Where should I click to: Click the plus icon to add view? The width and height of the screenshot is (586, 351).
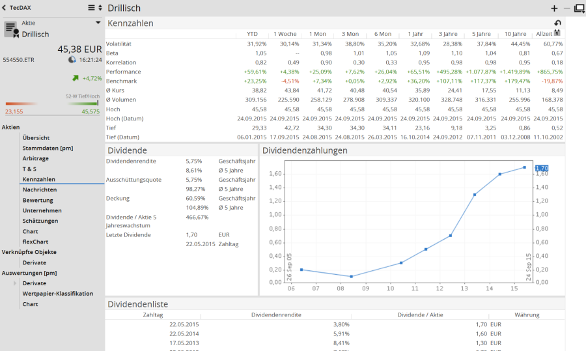click(554, 8)
